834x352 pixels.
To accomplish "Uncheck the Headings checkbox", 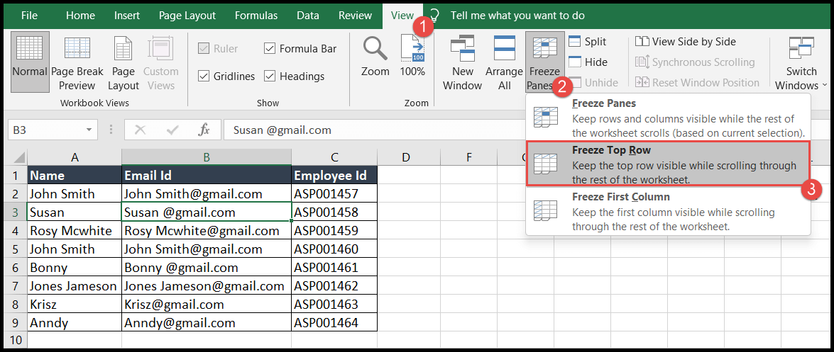I will (270, 76).
